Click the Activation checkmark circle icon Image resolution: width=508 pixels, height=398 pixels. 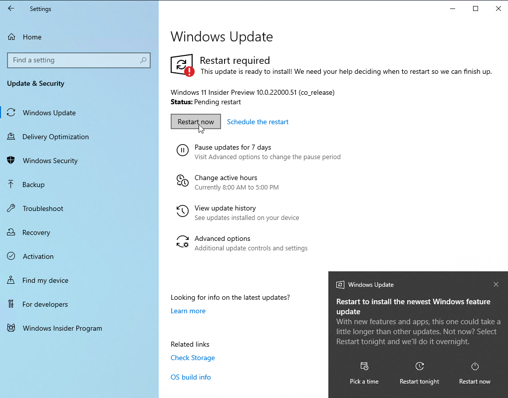[x=11, y=256]
